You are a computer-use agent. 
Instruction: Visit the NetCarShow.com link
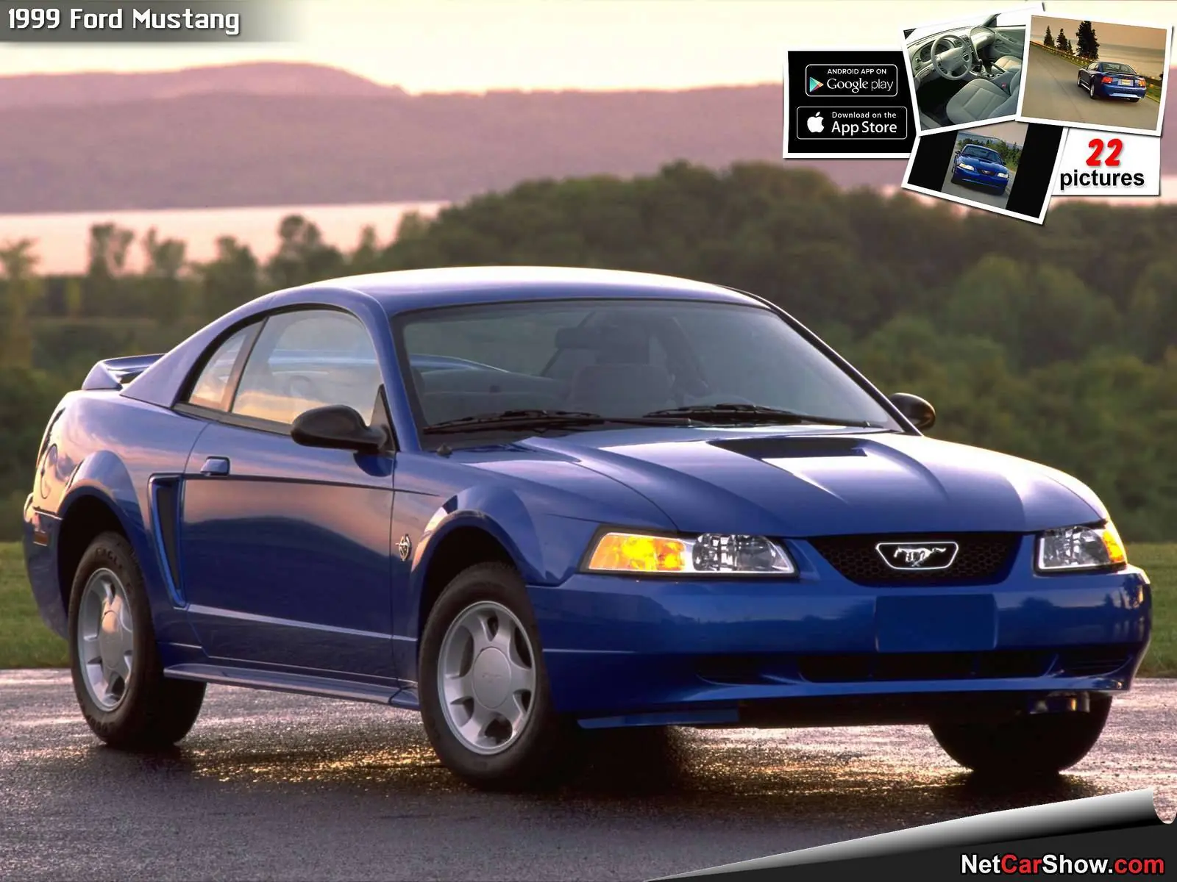click(1062, 864)
